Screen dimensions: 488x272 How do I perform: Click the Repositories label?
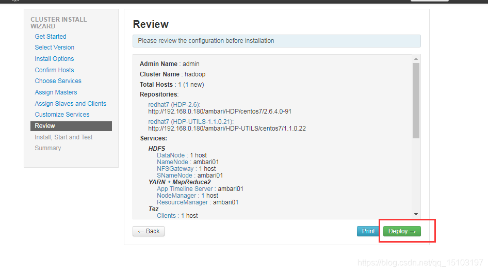coord(159,94)
